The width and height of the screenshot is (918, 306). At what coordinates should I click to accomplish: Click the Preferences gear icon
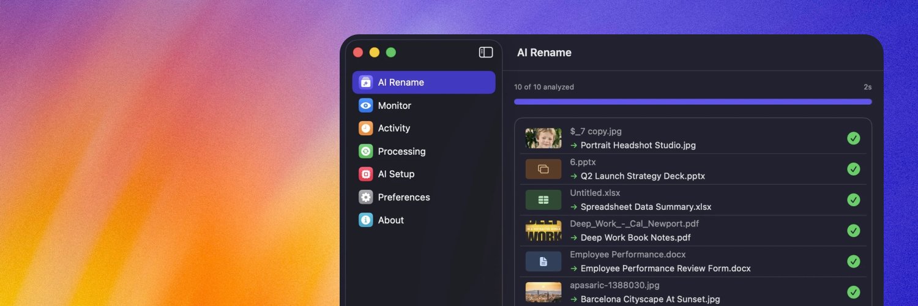366,197
